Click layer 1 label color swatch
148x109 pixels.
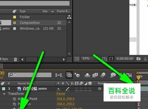[x=4, y=89]
